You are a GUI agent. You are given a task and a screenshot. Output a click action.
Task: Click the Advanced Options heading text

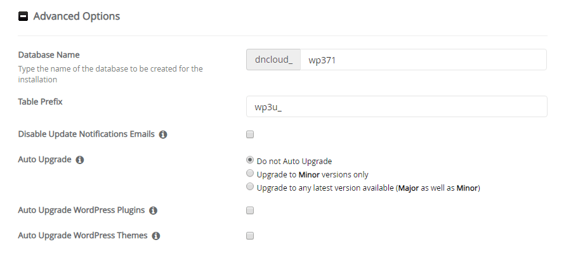click(x=76, y=16)
